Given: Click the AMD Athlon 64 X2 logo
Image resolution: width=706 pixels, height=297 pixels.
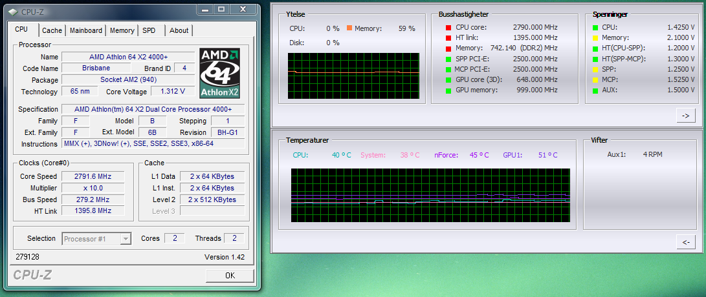Looking at the screenshot, I should click(220, 73).
